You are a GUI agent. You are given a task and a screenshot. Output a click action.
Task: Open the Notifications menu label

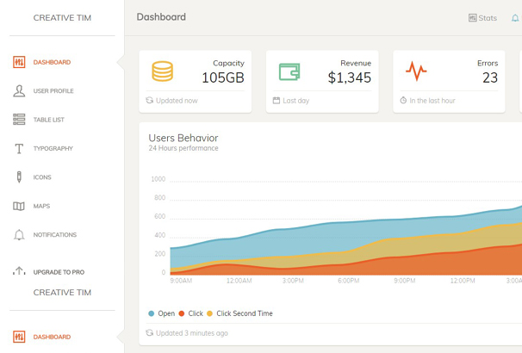(55, 235)
